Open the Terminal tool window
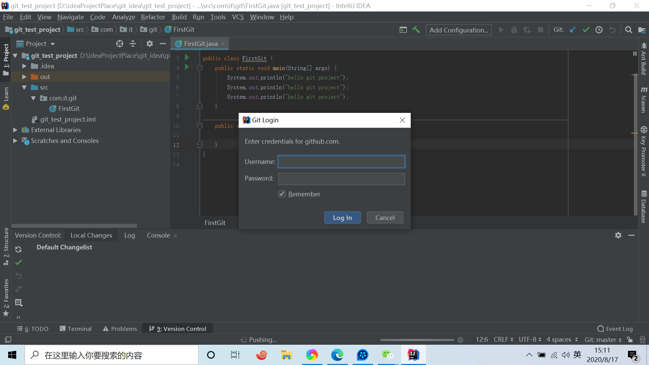The image size is (649, 365). 76,329
